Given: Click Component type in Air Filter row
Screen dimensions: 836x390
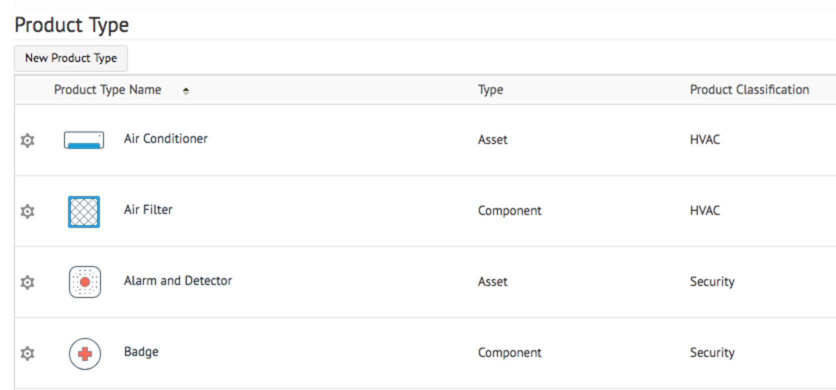Looking at the screenshot, I should click(509, 211).
